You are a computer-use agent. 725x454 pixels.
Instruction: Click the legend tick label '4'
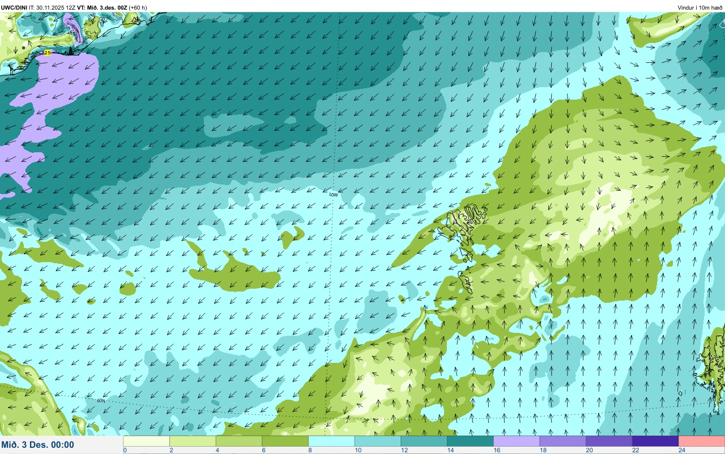[x=217, y=451]
